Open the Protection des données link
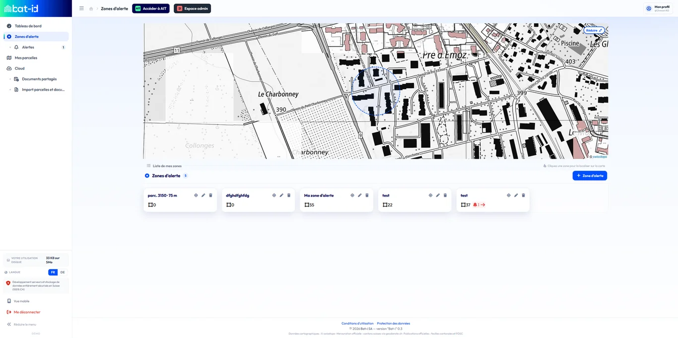 tap(394, 323)
